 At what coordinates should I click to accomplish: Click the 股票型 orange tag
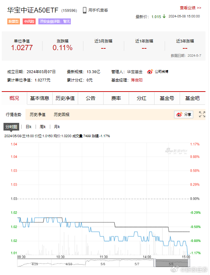14,21
